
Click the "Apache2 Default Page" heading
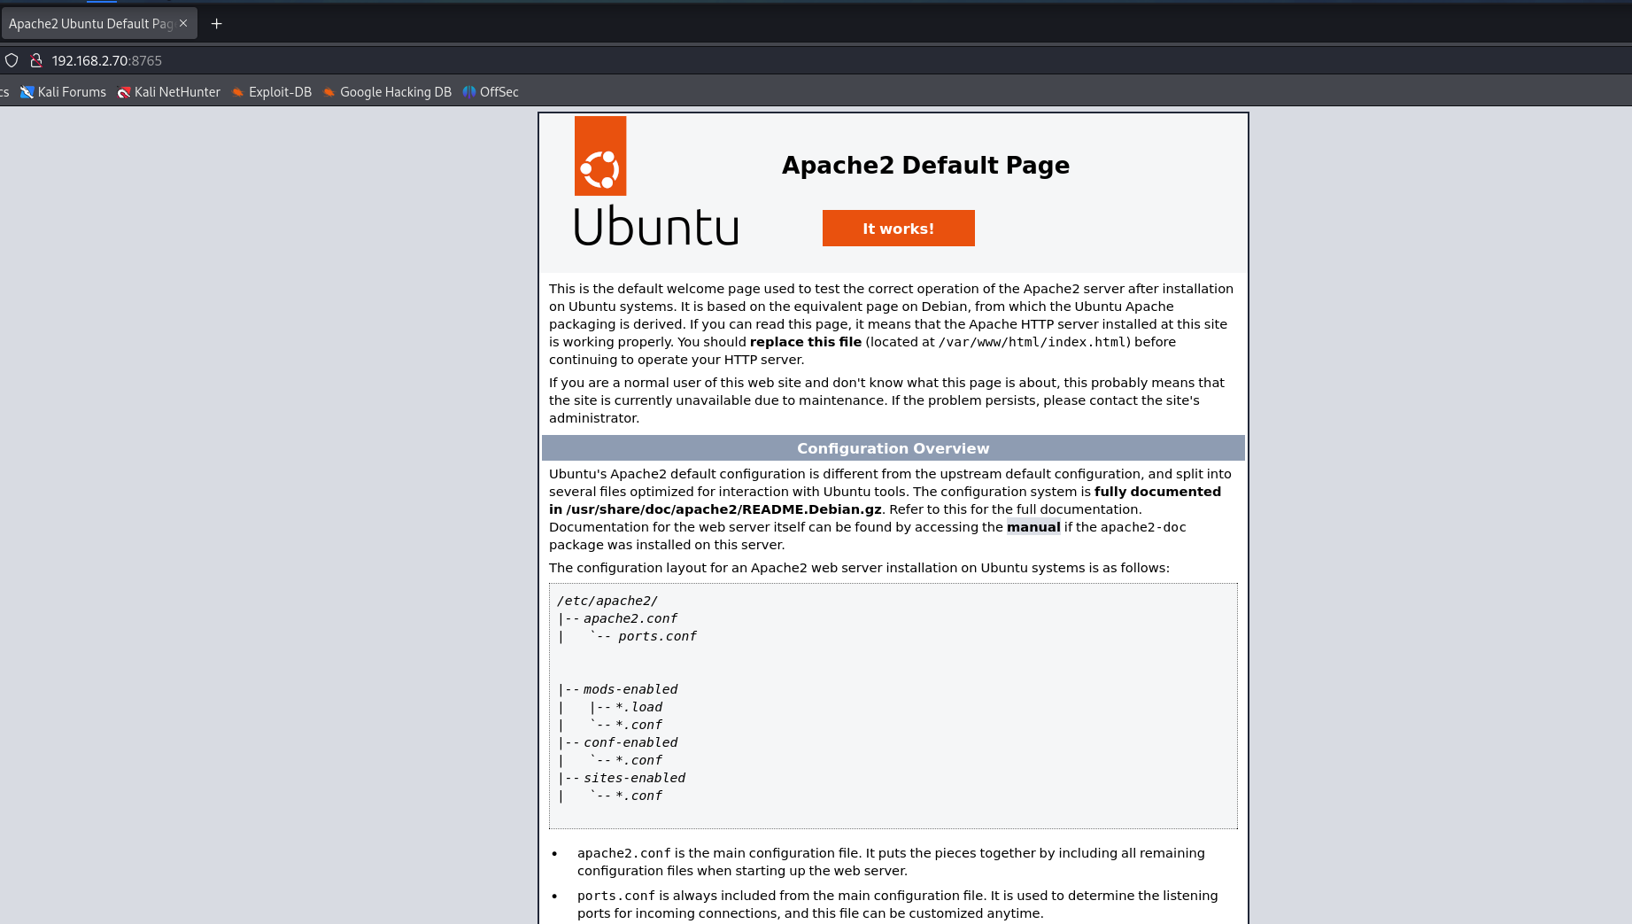[x=925, y=166]
